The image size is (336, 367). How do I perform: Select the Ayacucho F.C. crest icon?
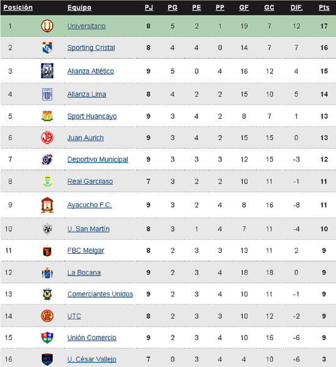pos(47,205)
